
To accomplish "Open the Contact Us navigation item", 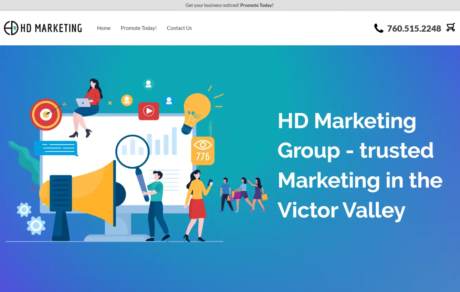I will point(179,28).
